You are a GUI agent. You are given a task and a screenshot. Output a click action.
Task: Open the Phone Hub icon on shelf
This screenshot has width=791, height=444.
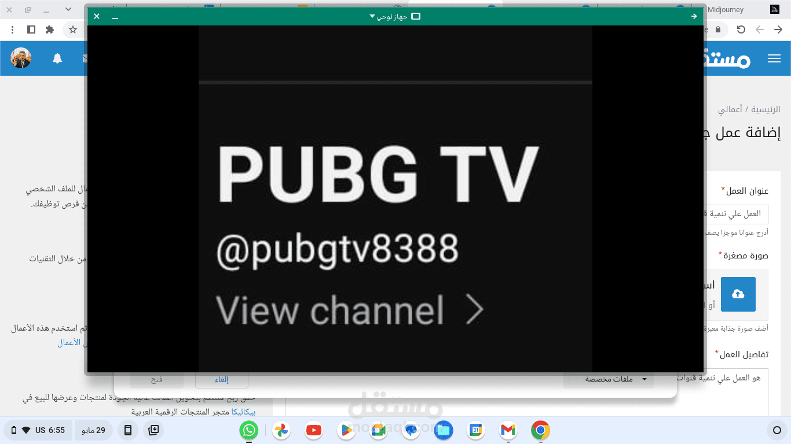click(x=128, y=430)
